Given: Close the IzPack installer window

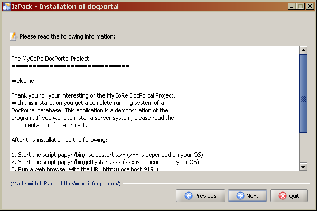Looking at the screenshot, I should [310, 6].
